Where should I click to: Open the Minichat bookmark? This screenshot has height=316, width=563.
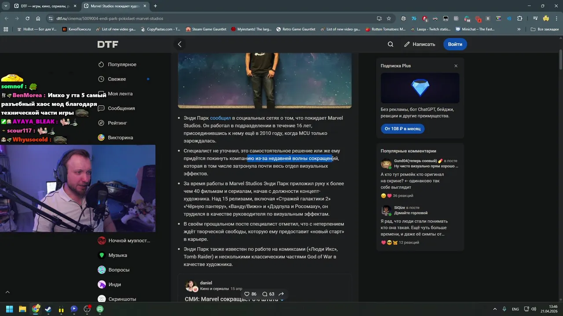[475, 29]
